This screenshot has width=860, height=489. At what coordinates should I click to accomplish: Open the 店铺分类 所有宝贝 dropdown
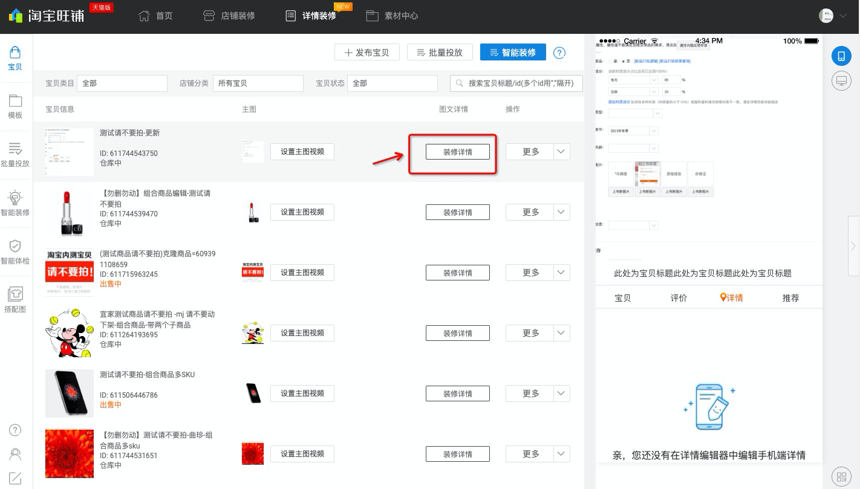[258, 83]
